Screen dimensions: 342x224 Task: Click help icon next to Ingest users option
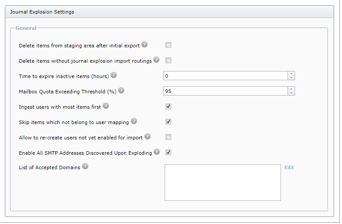pos(105,106)
